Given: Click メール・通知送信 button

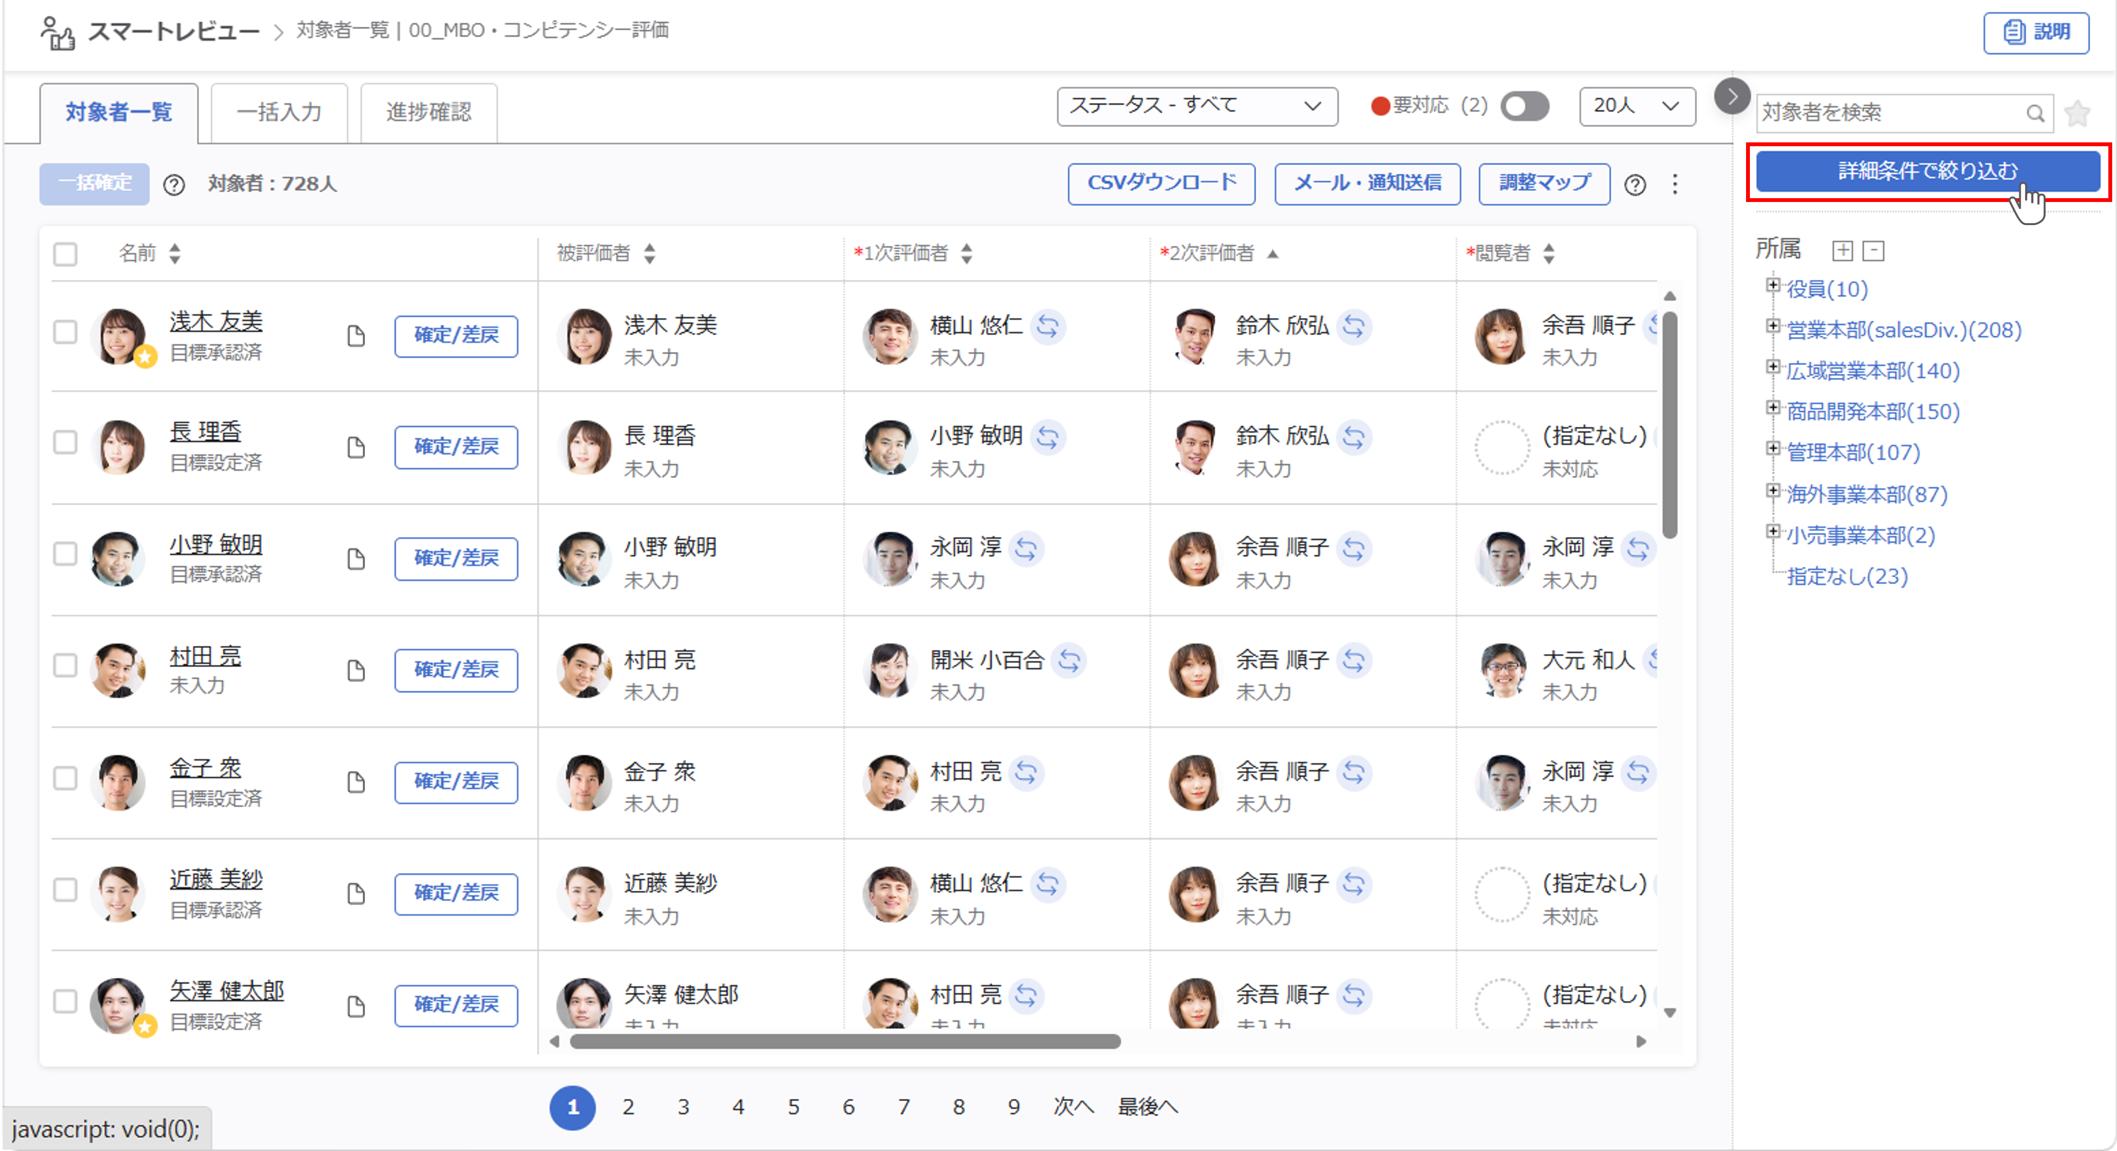Looking at the screenshot, I should pos(1367,184).
